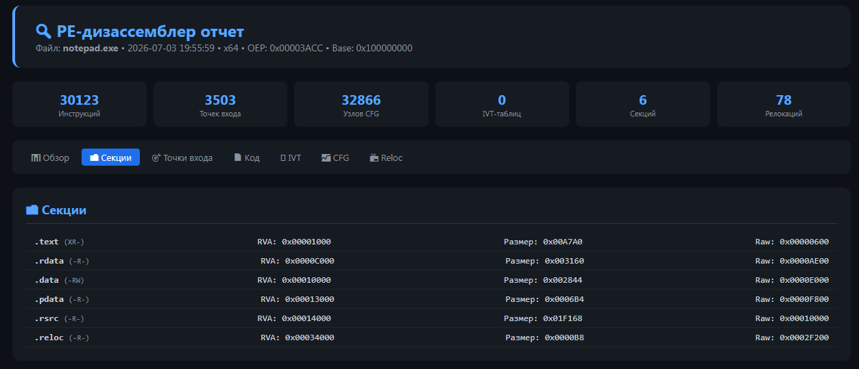The width and height of the screenshot is (859, 369).
Task: Click Raw offset 0x00000600 of .text
Action: coord(792,242)
